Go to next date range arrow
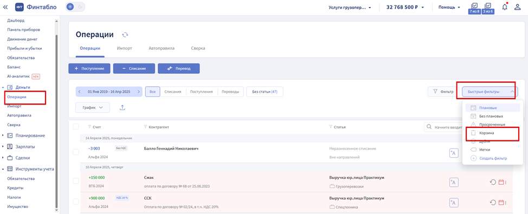528x214 pixels. point(139,92)
